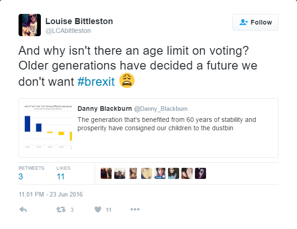The height and width of the screenshot is (229, 297).
Task: Open the fourth liker avatar with blonde hair
Action: (x=147, y=173)
